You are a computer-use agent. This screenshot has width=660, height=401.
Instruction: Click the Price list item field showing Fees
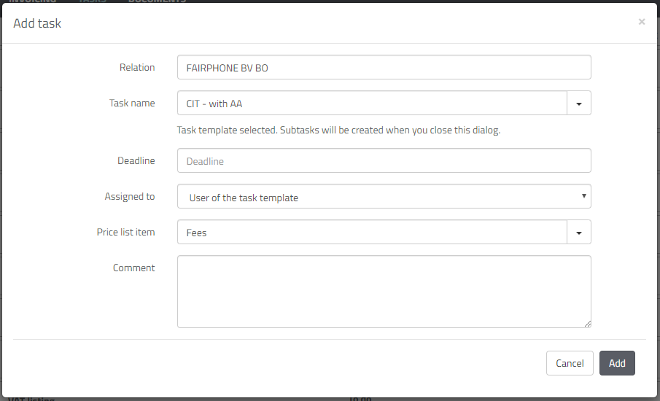(x=372, y=233)
